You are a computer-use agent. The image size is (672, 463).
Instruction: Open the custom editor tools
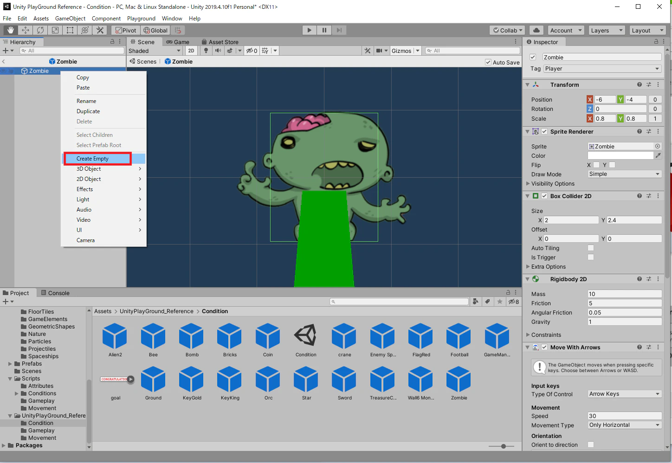click(x=100, y=30)
